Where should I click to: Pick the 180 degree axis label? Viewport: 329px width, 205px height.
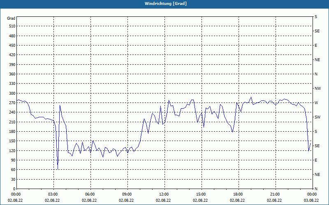click(12, 132)
